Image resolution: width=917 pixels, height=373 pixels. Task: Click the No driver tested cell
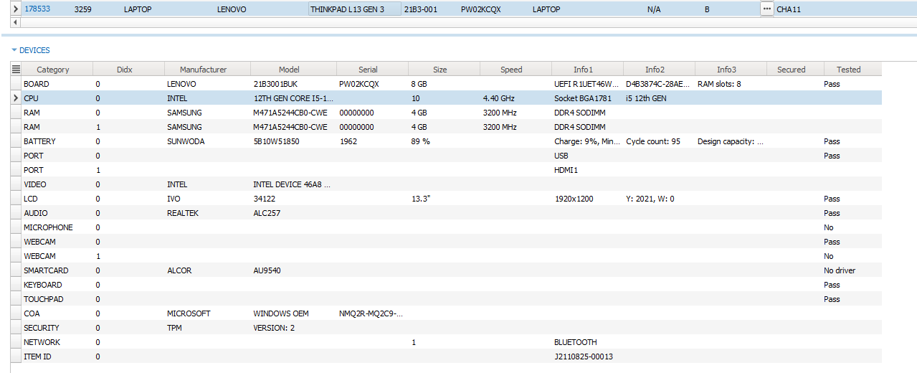click(852, 270)
